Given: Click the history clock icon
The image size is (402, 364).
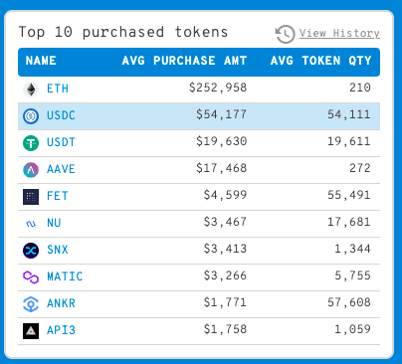Looking at the screenshot, I should [285, 34].
